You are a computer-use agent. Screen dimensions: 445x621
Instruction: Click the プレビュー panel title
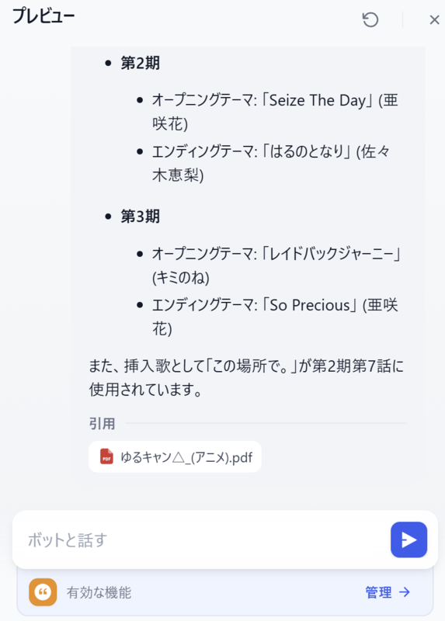(43, 16)
